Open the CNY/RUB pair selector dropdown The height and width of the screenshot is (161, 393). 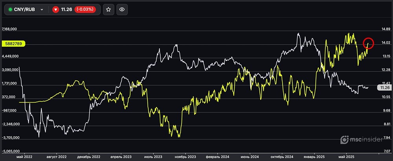[26, 9]
